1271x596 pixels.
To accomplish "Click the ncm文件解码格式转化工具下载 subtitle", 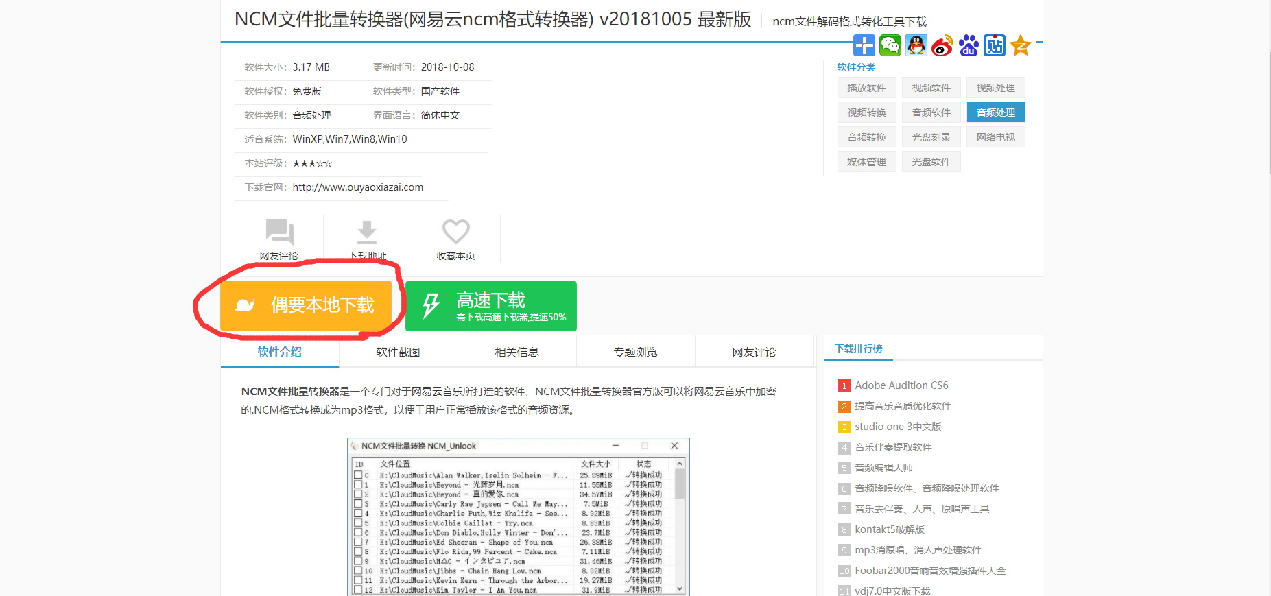I will 849,21.
